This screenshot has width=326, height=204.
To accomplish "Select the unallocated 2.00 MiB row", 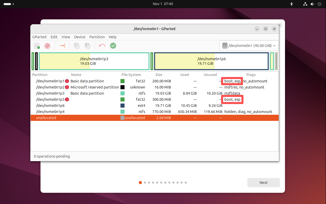I will 102,118.
